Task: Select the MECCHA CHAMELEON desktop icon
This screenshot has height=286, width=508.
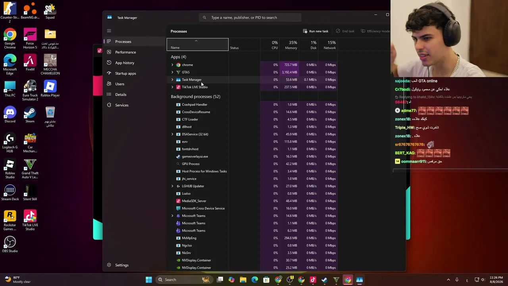Action: click(x=50, y=64)
